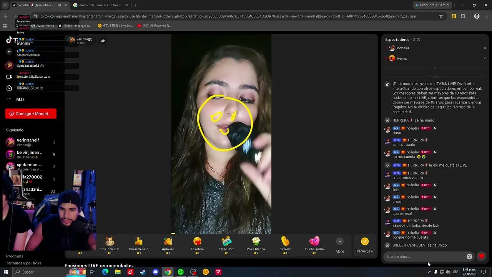This screenshot has width=492, height=277.
Task: Open the AI-Powered YouTube bookmark
Action: [x=155, y=26]
